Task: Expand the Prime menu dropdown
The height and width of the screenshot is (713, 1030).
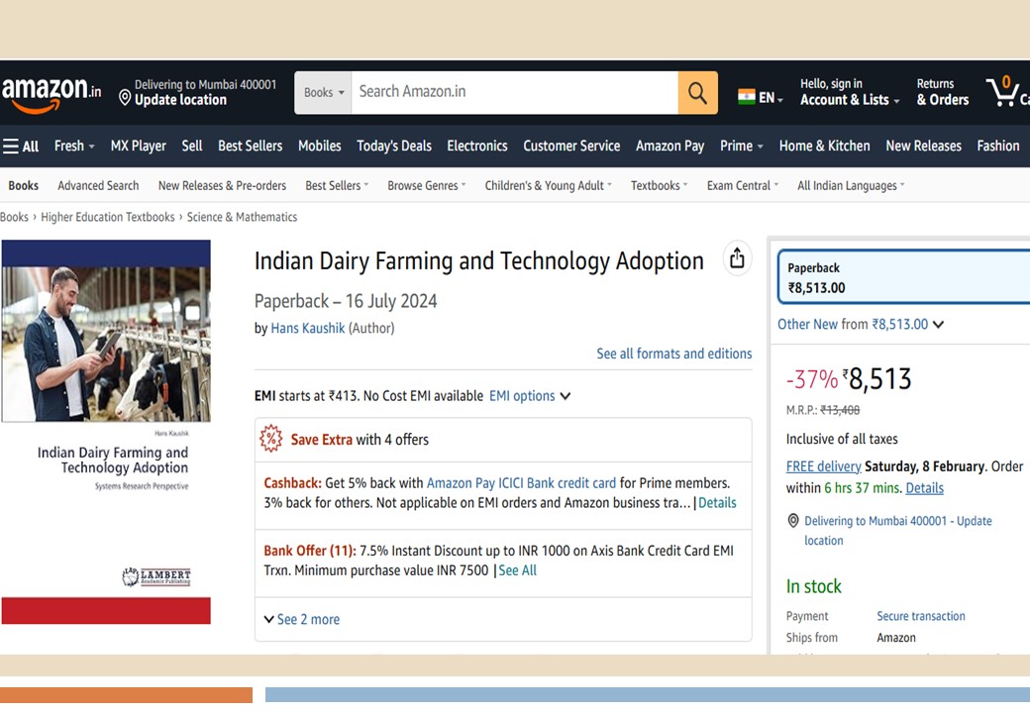Action: (742, 146)
